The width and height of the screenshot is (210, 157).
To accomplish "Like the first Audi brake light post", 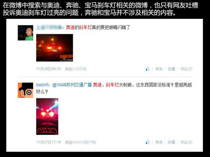I will pos(148,69).
